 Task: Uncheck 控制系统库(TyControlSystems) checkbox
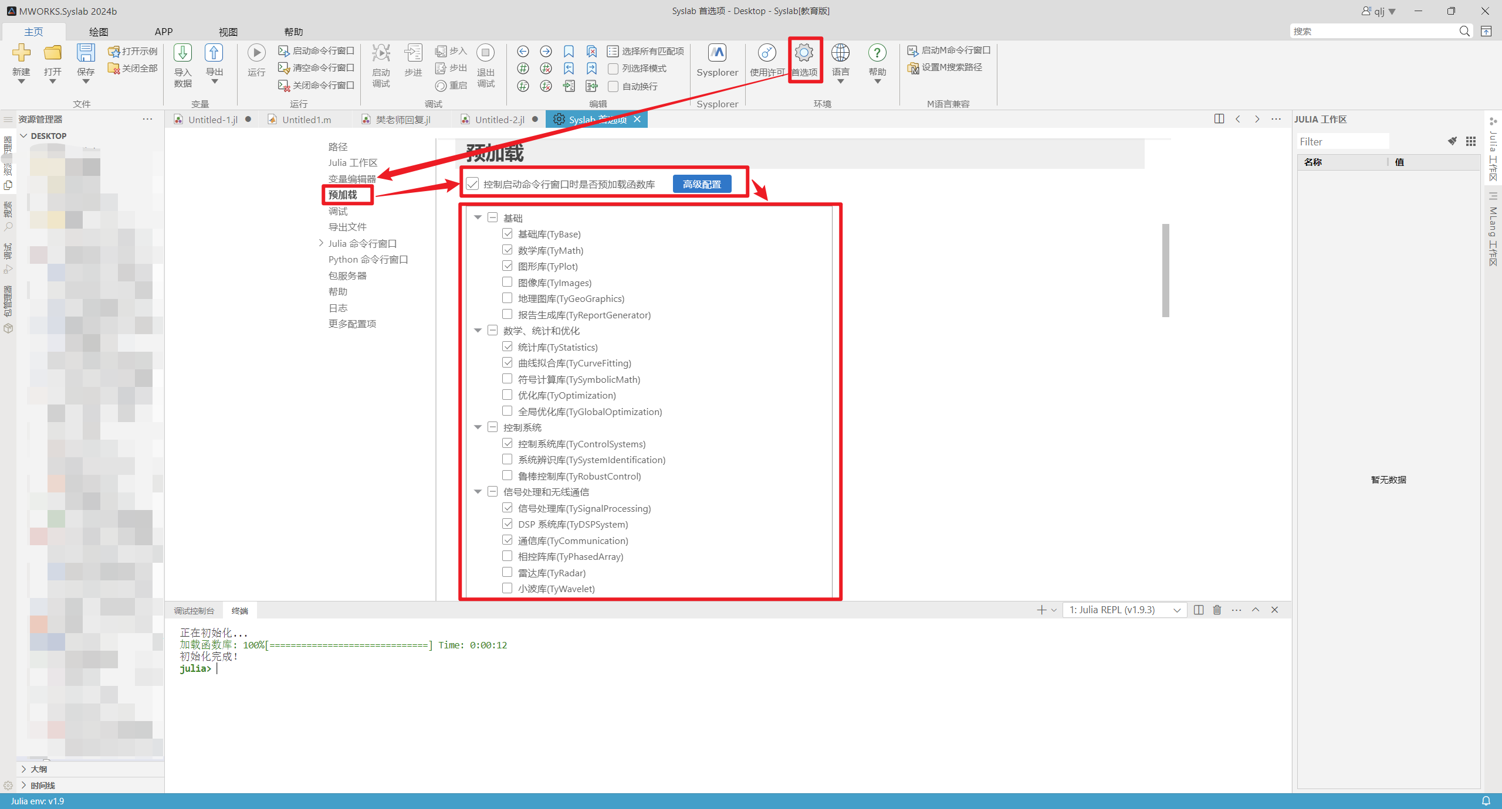[508, 444]
